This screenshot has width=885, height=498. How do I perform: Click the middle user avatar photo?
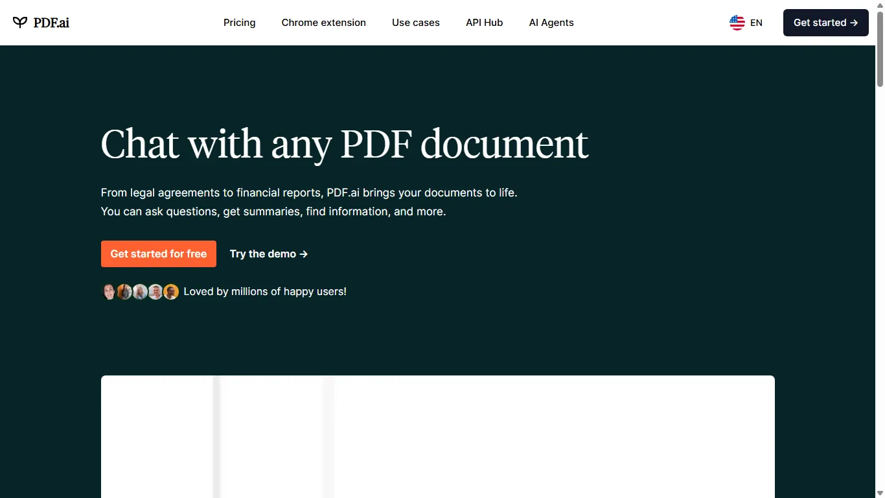coord(140,292)
